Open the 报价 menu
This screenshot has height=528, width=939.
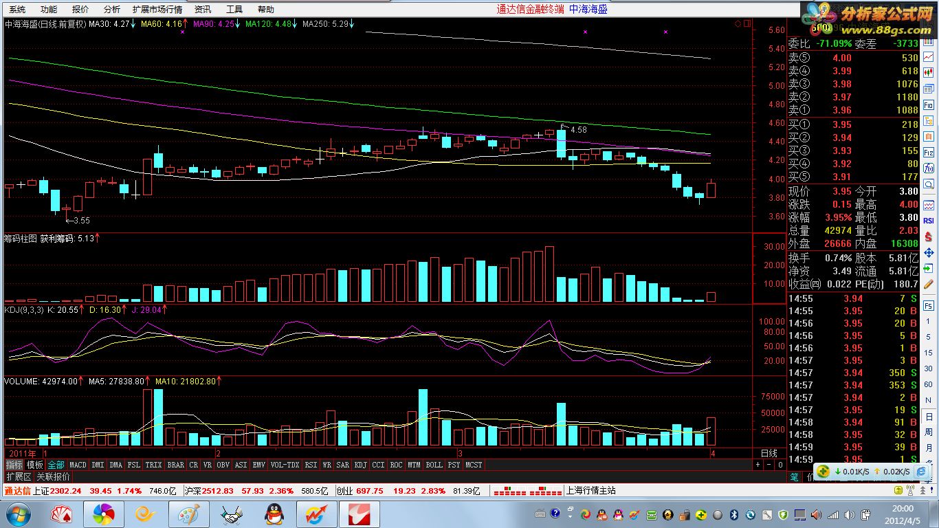pyautogui.click(x=80, y=10)
